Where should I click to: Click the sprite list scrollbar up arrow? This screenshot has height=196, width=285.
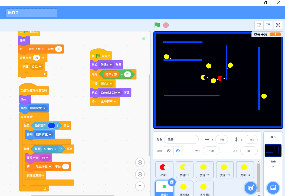[x=258, y=161]
